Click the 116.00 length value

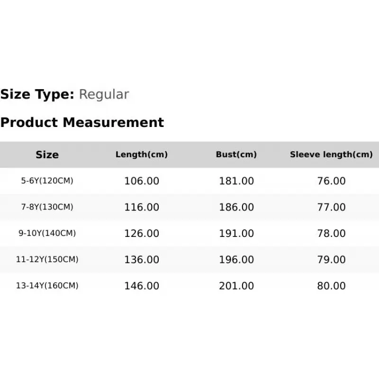(x=142, y=207)
